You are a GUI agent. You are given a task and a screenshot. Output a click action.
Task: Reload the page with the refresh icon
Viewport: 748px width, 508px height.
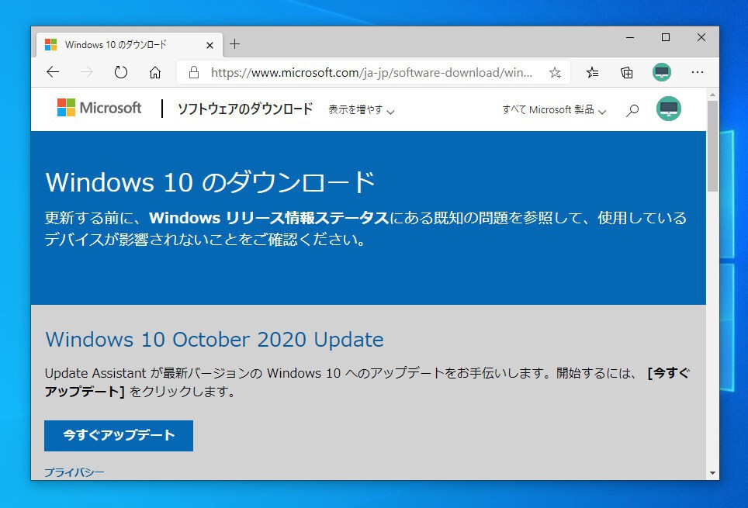click(121, 72)
